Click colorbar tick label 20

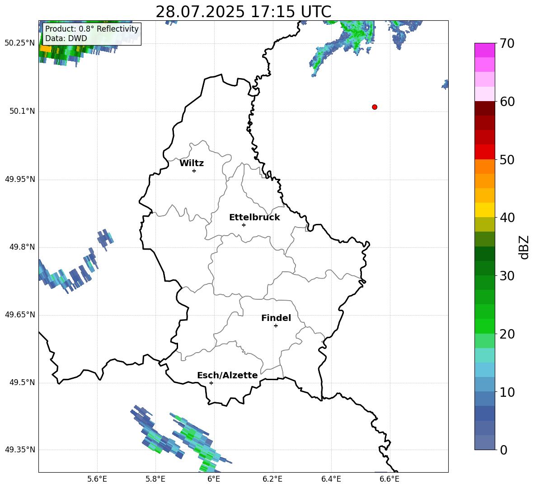(507, 334)
